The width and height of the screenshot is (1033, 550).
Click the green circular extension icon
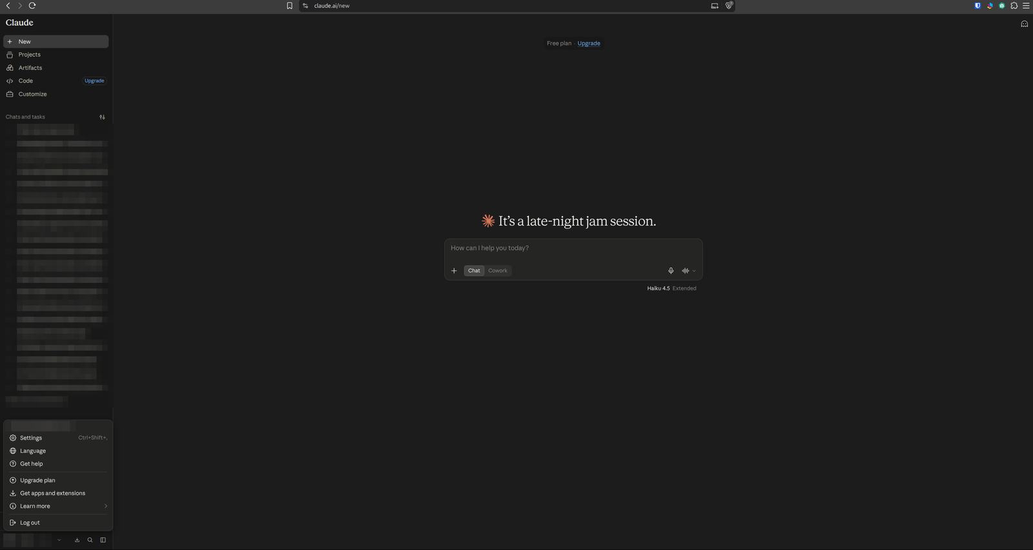click(1002, 5)
